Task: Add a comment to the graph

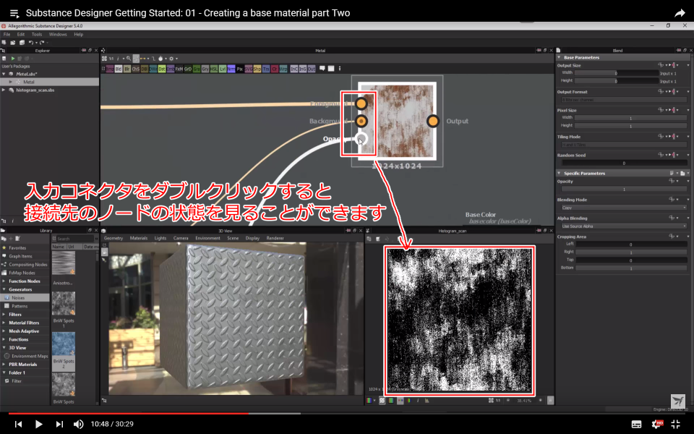Action: tap(322, 68)
